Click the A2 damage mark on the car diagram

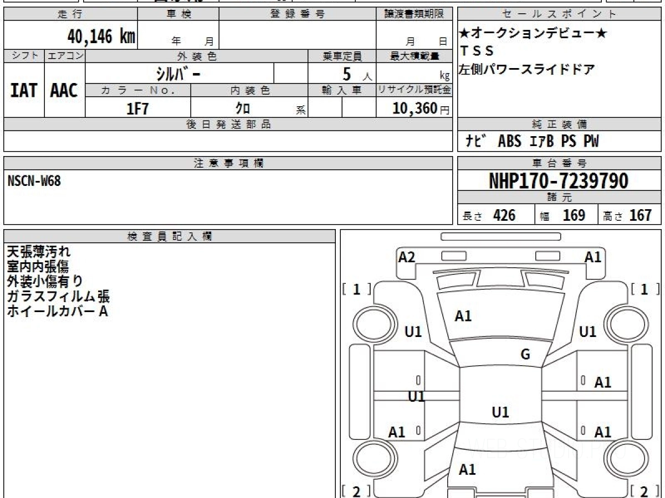407,257
